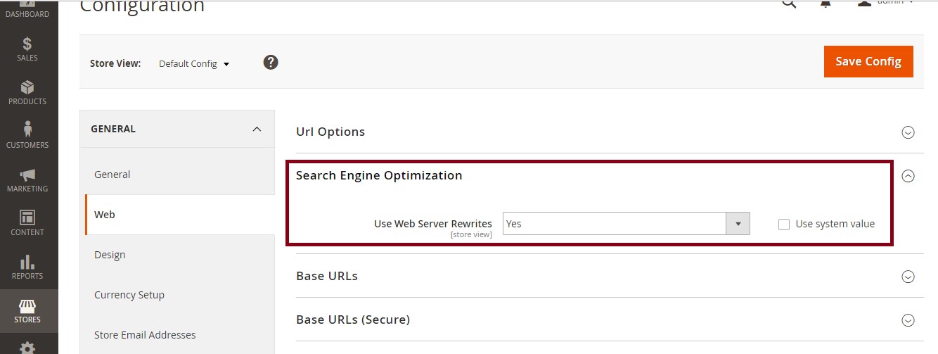Open the Store View Default Config switcher
Screen dimensions: 938x354
[194, 64]
